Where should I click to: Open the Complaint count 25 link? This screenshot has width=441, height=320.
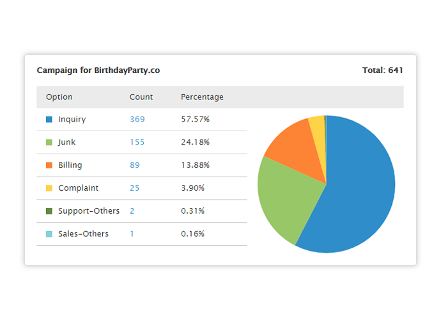tap(135, 188)
